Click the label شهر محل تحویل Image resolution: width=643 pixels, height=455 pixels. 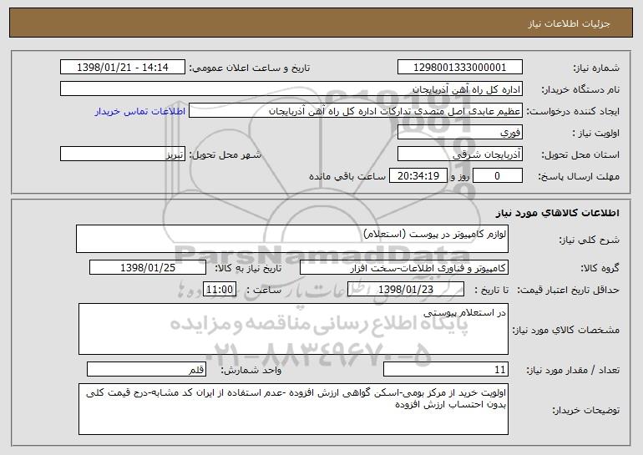[225, 155]
